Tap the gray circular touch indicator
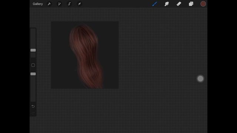The image size is (237, 133). coord(200,79)
